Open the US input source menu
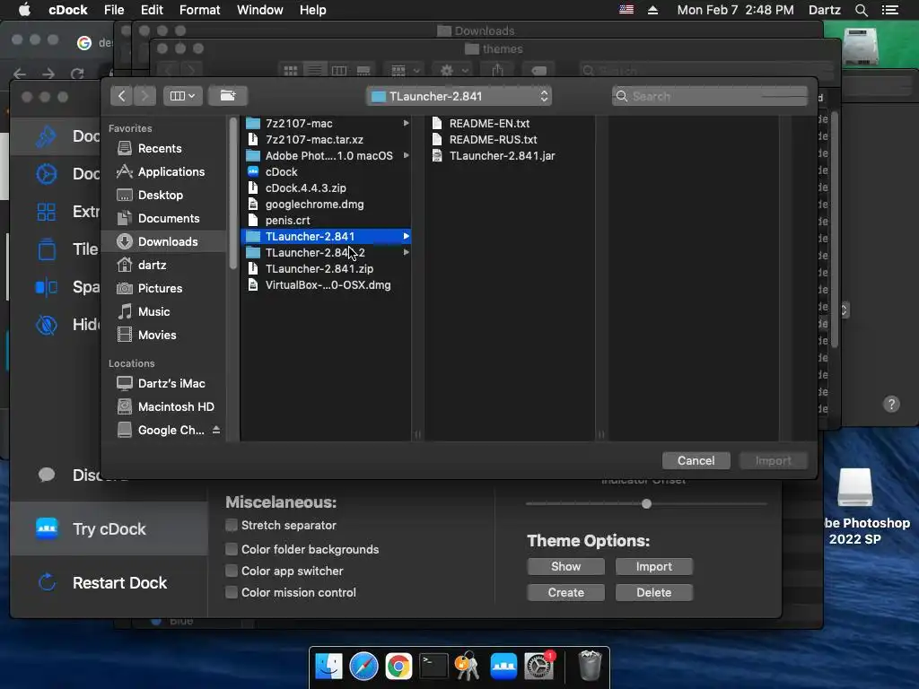The image size is (919, 689). tap(626, 10)
